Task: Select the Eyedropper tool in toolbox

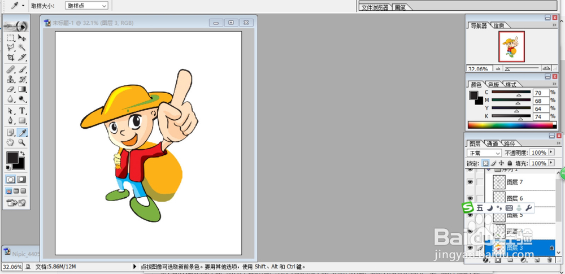Action: (22, 132)
